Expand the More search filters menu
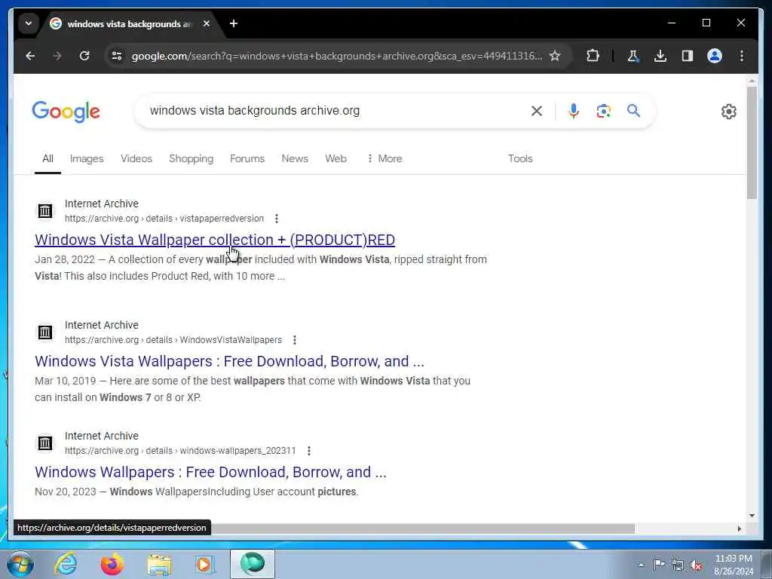 tap(384, 158)
